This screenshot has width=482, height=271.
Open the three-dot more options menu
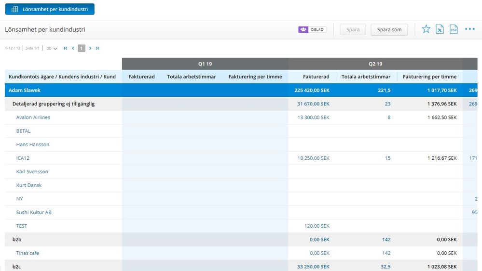[470, 29]
